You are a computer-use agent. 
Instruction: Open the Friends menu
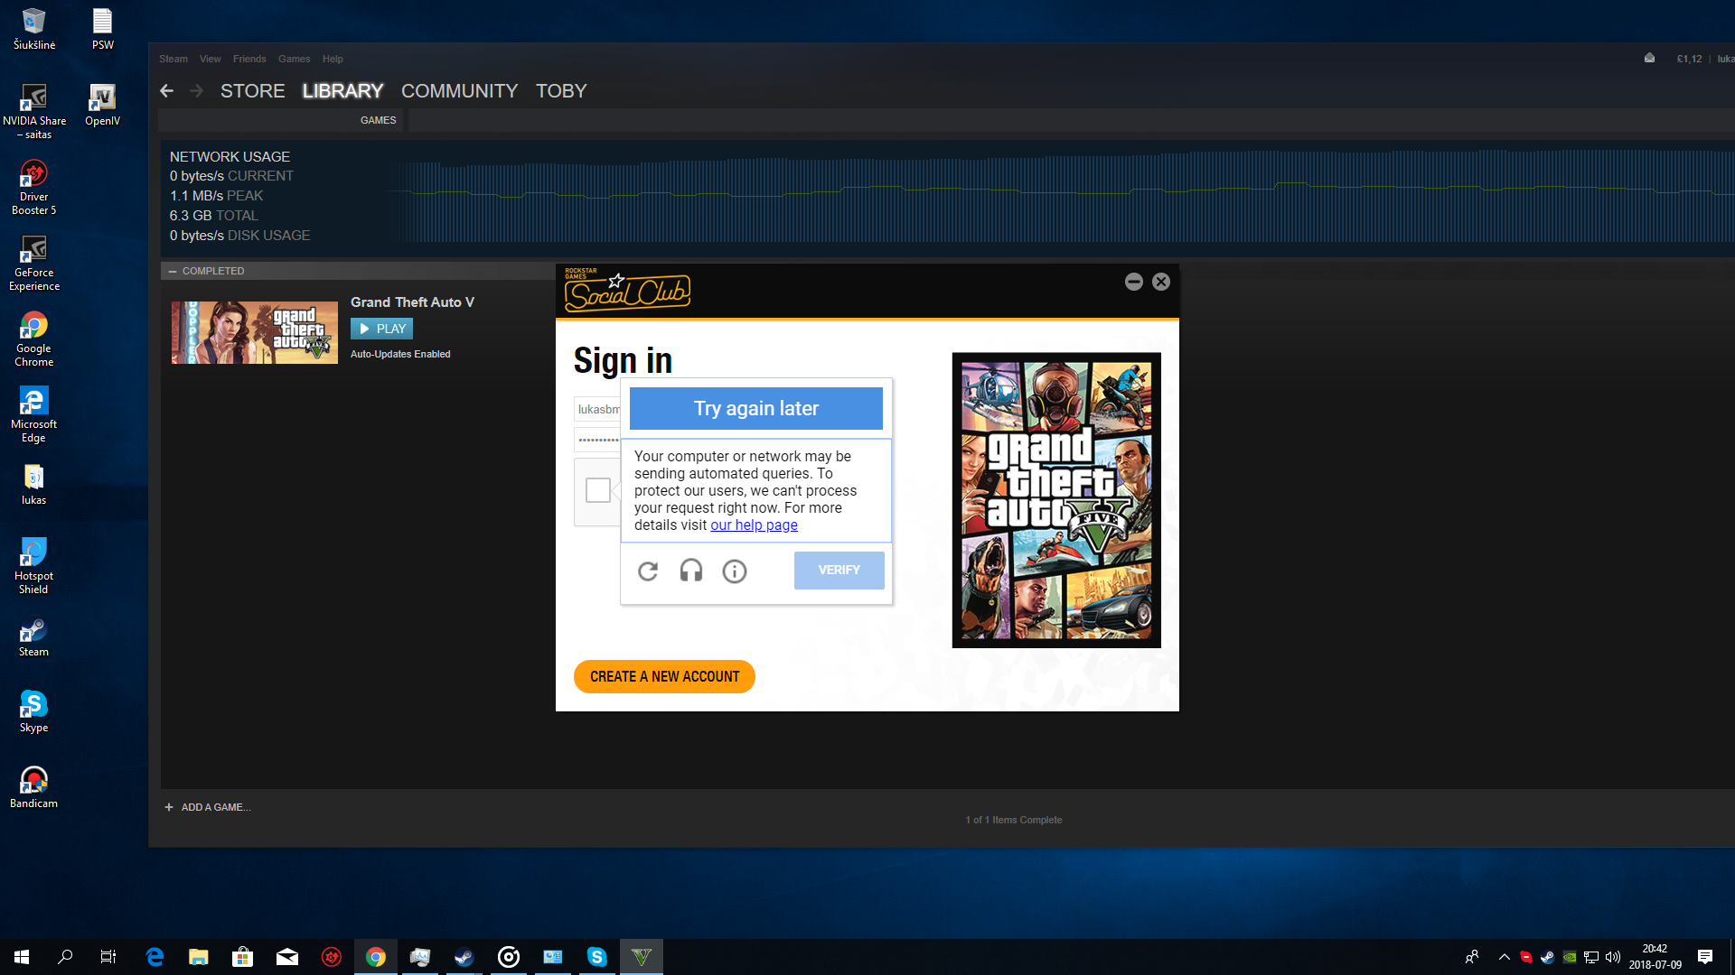tap(249, 59)
